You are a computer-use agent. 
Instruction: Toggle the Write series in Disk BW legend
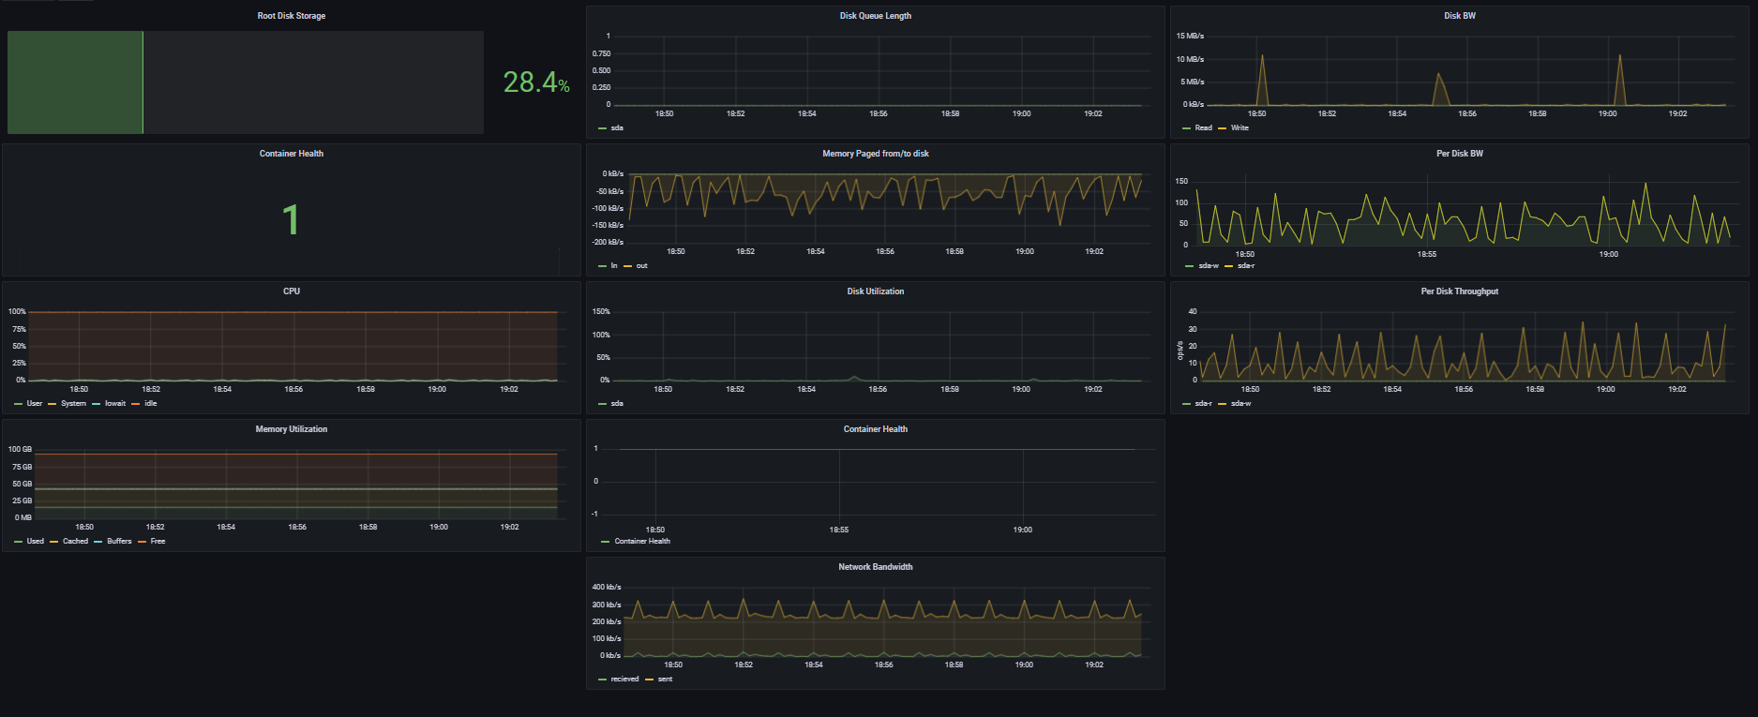pyautogui.click(x=1240, y=128)
